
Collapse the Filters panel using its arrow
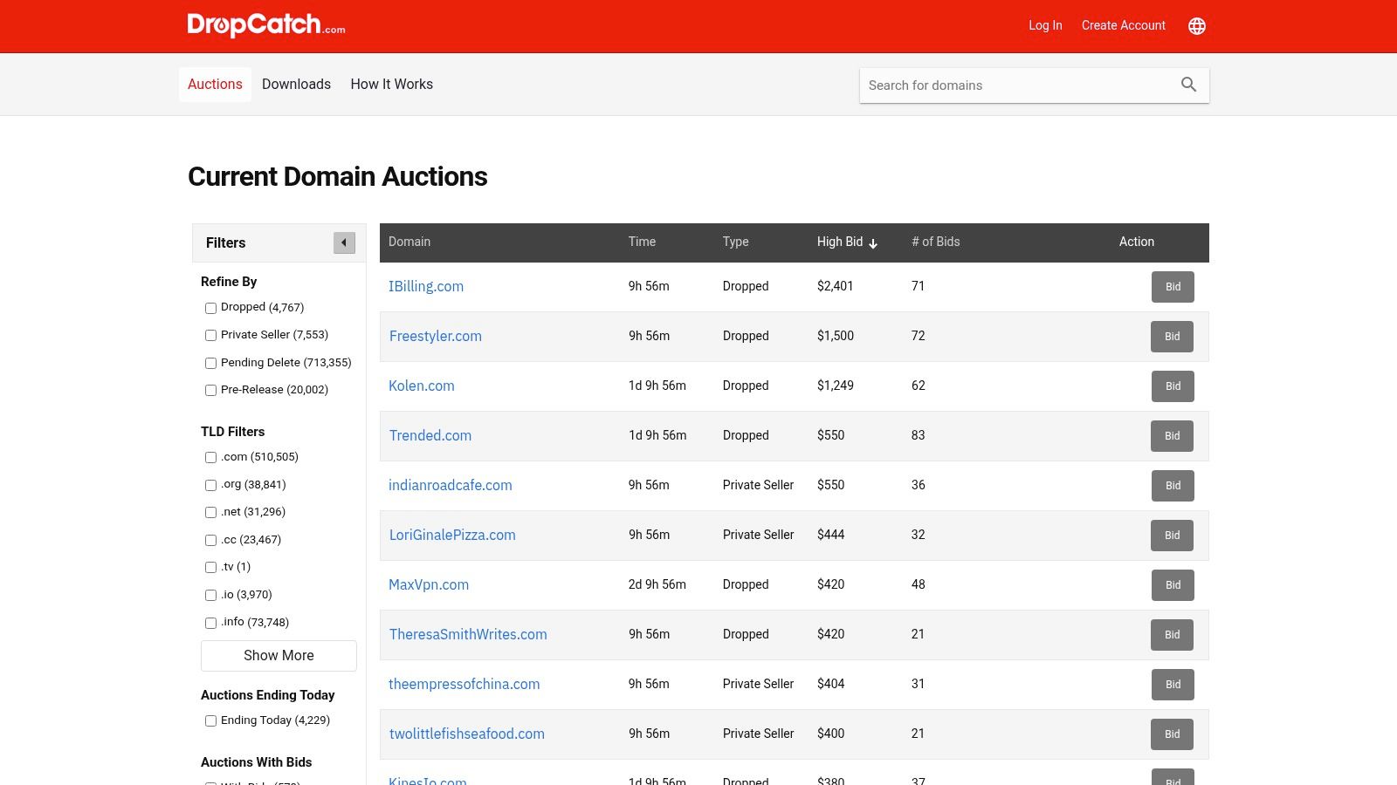click(x=344, y=242)
